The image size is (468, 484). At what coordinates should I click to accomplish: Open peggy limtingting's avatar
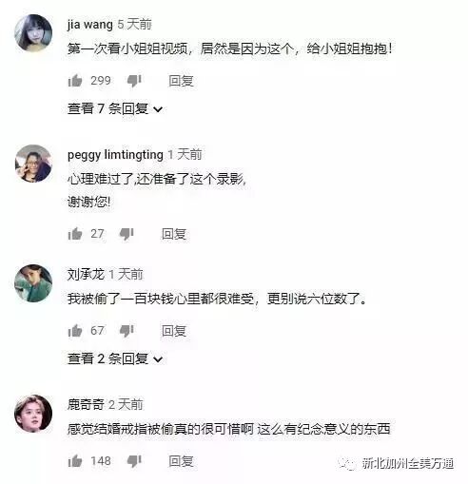(x=33, y=164)
